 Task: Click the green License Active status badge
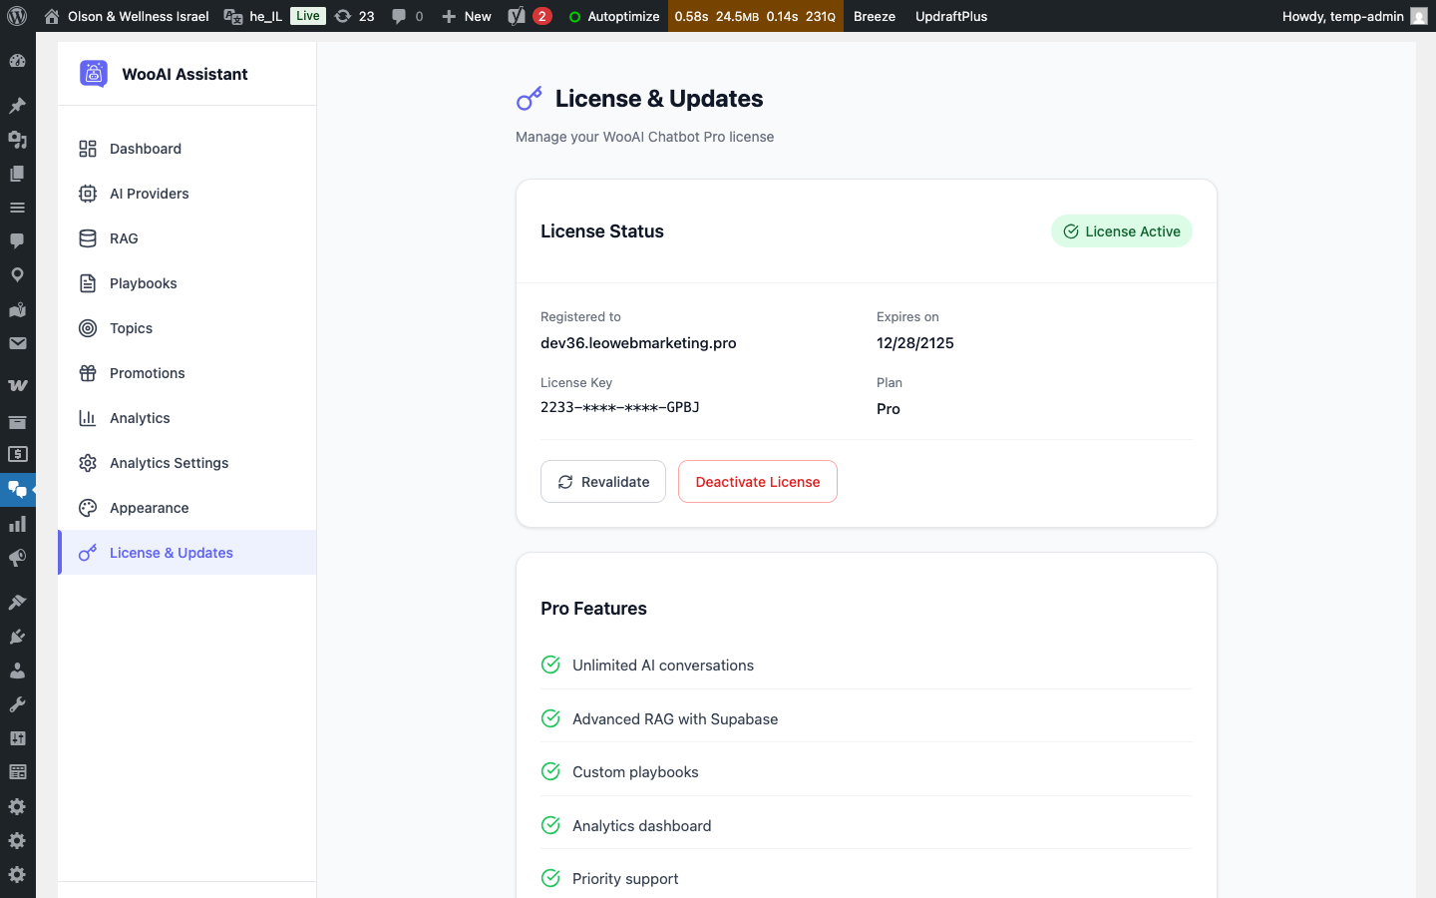click(x=1121, y=230)
